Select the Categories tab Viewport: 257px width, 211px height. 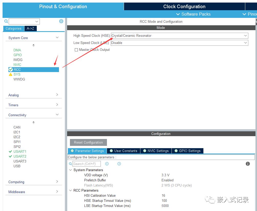tap(14, 28)
